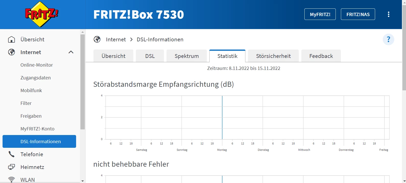Open the help question mark icon
This screenshot has width=406, height=183.
tap(388, 40)
